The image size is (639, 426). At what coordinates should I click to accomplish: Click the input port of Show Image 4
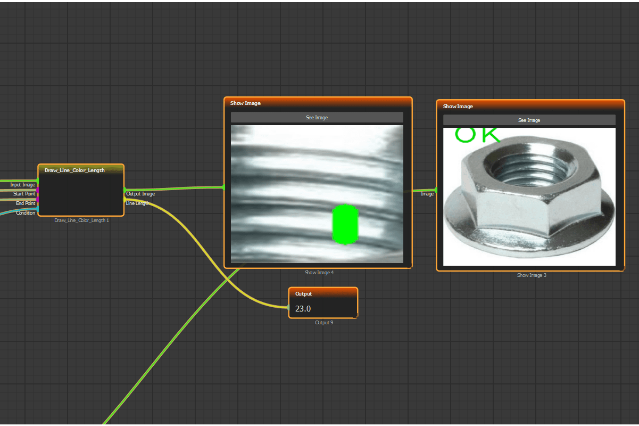[x=224, y=187]
